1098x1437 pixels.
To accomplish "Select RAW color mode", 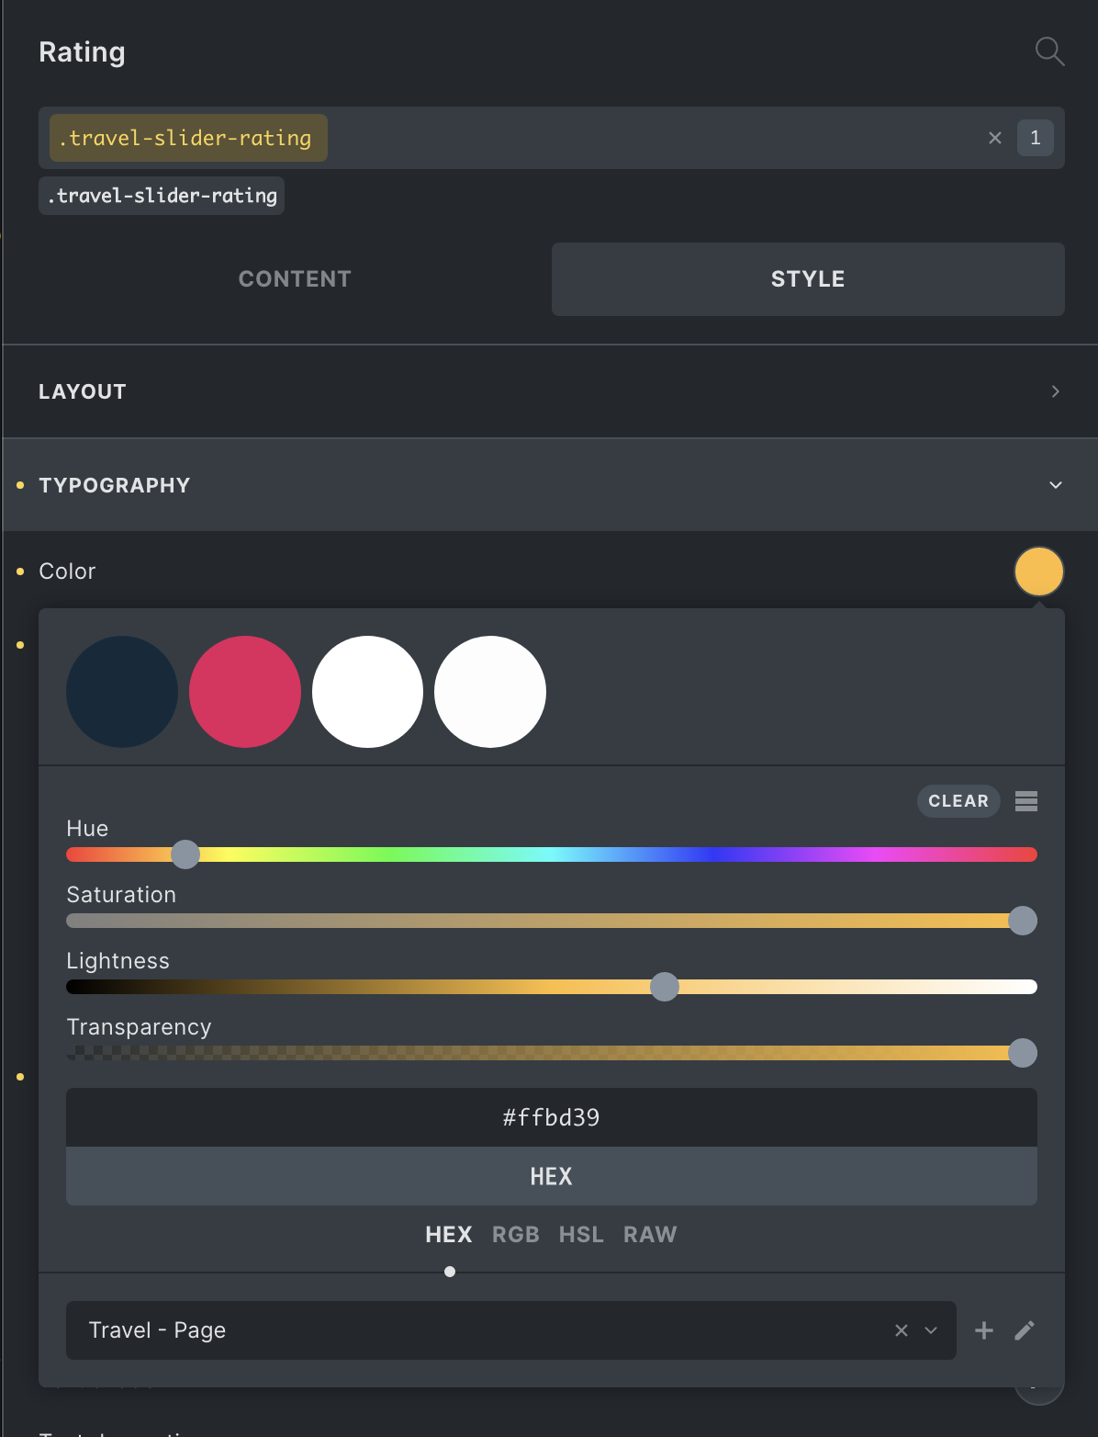I will (650, 1235).
